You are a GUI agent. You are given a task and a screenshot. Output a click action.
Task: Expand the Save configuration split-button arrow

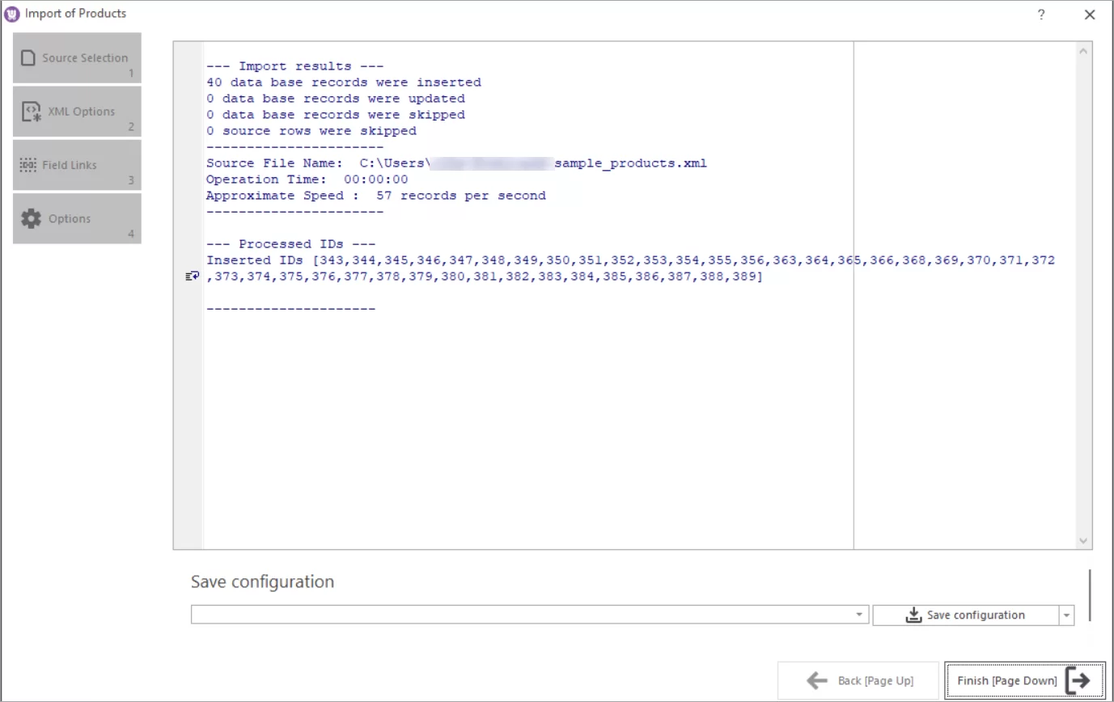coord(1066,615)
